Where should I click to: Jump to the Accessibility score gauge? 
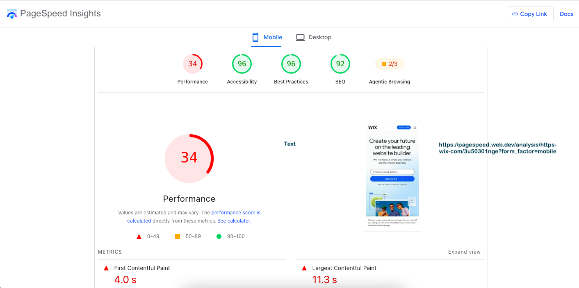[x=242, y=64]
